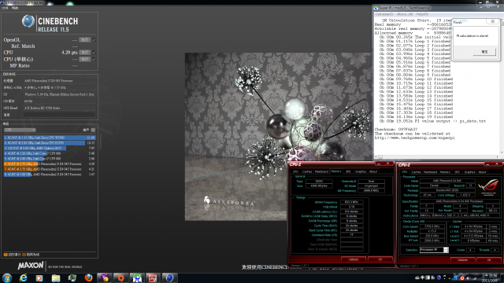Switch to Caches tab in right CPU-Z window
Image resolution: width=504 pixels, height=283 pixels.
(417, 172)
